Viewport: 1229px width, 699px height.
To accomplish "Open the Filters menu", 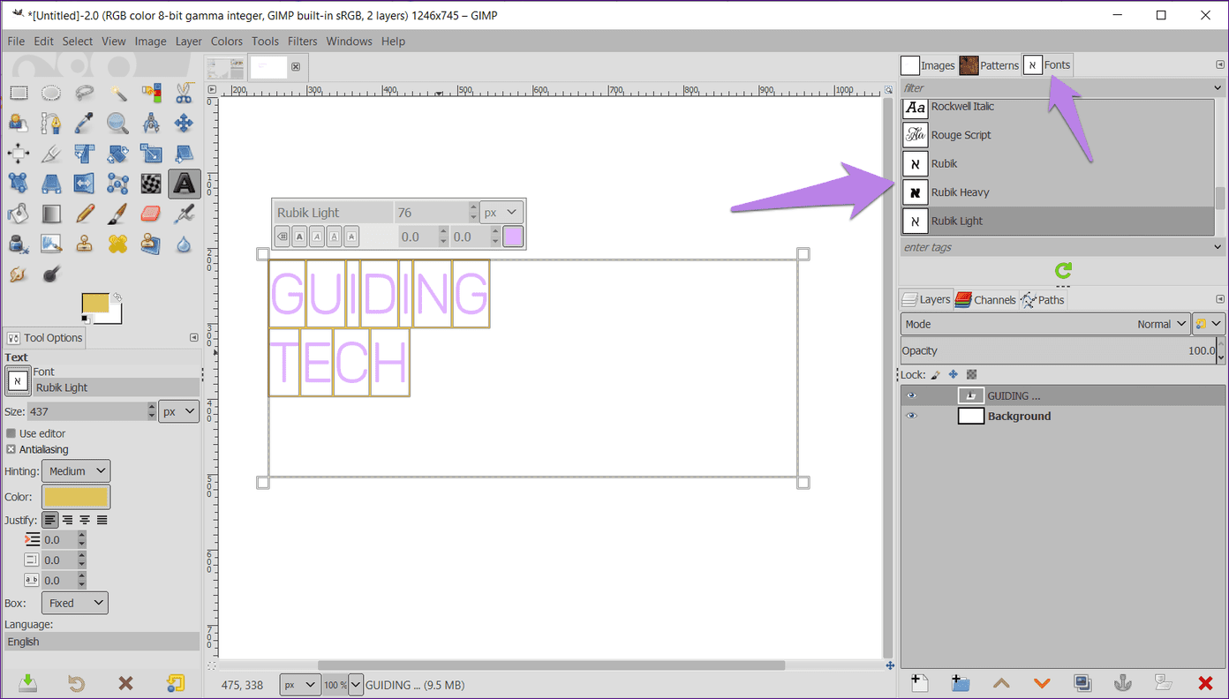I will point(302,41).
